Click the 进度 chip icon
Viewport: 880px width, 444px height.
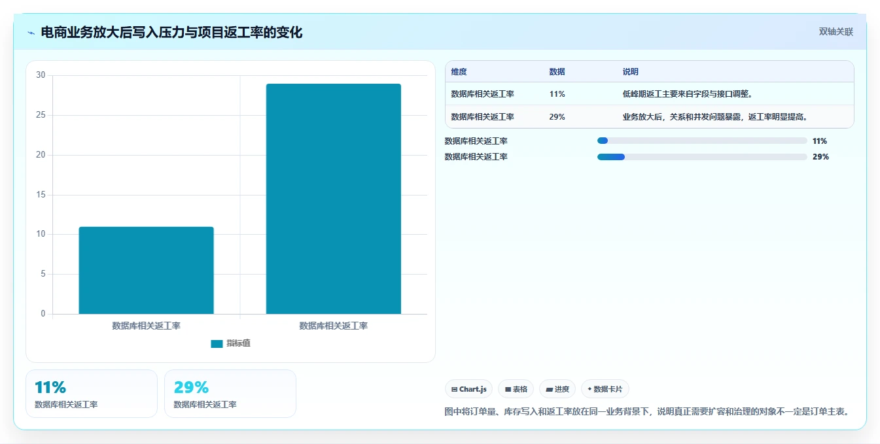tap(549, 389)
